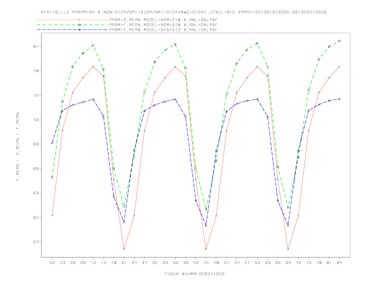Click x-axis tick label 36
Screen dimensions: 370x286
click(x=175, y=263)
